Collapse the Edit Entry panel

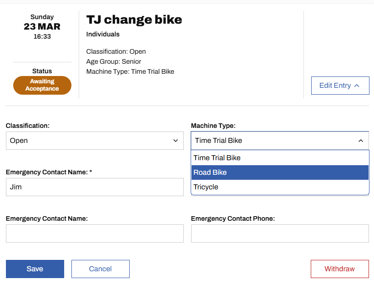pyautogui.click(x=340, y=86)
